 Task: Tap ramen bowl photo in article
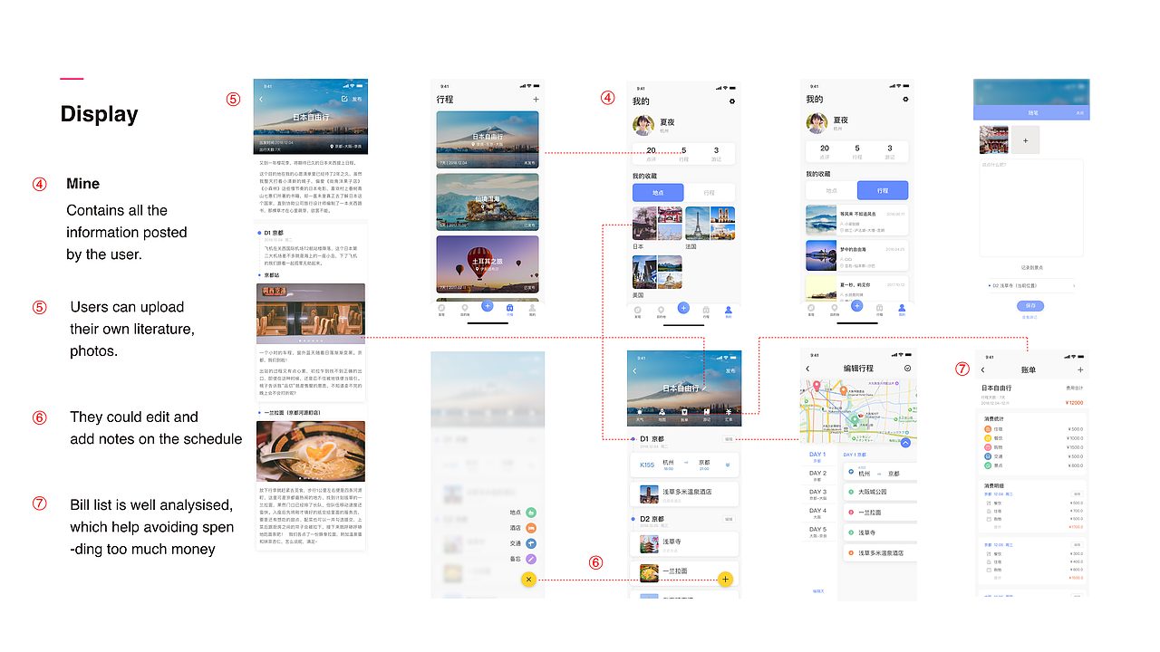pyautogui.click(x=311, y=451)
